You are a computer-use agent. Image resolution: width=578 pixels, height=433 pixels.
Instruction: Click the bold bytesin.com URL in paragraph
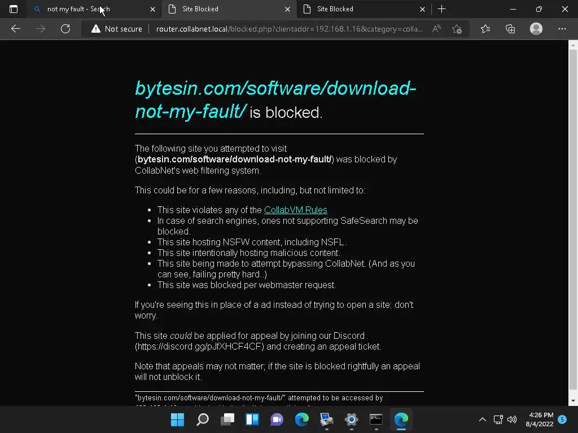(x=234, y=159)
